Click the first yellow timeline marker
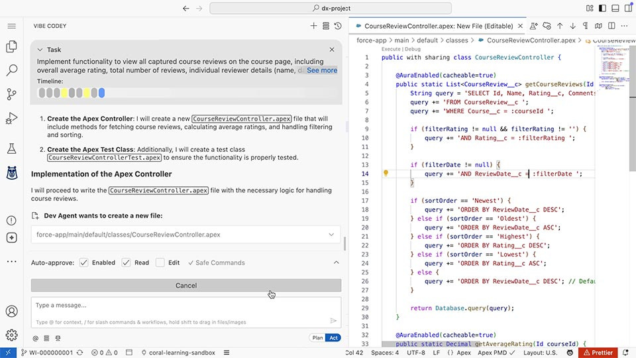The height and width of the screenshot is (358, 636). 64,93
